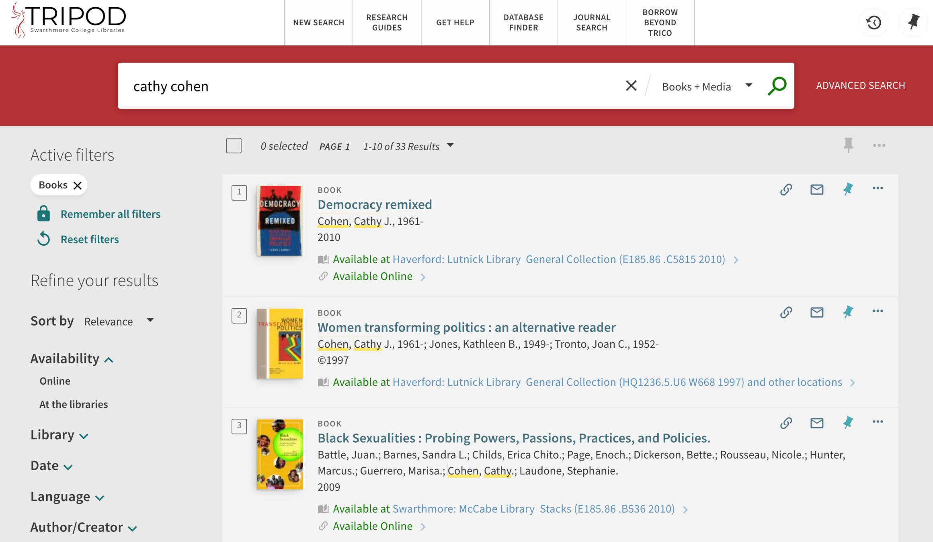Copy permalink for Democracy remixed
Viewport: 933px width, 542px height.
(x=786, y=189)
